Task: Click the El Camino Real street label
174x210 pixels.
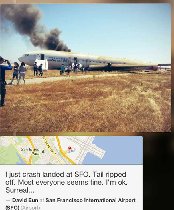Action: click(x=49, y=145)
